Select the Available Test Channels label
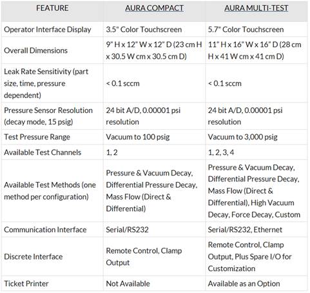 pos(43,152)
